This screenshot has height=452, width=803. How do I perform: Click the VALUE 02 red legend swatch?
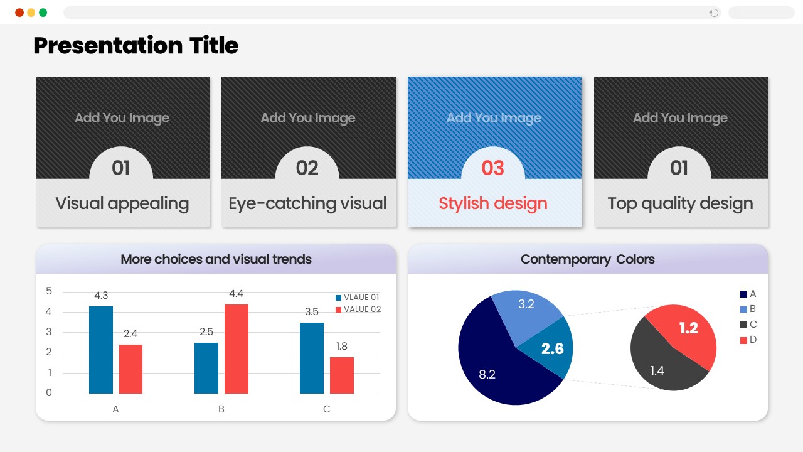(339, 309)
